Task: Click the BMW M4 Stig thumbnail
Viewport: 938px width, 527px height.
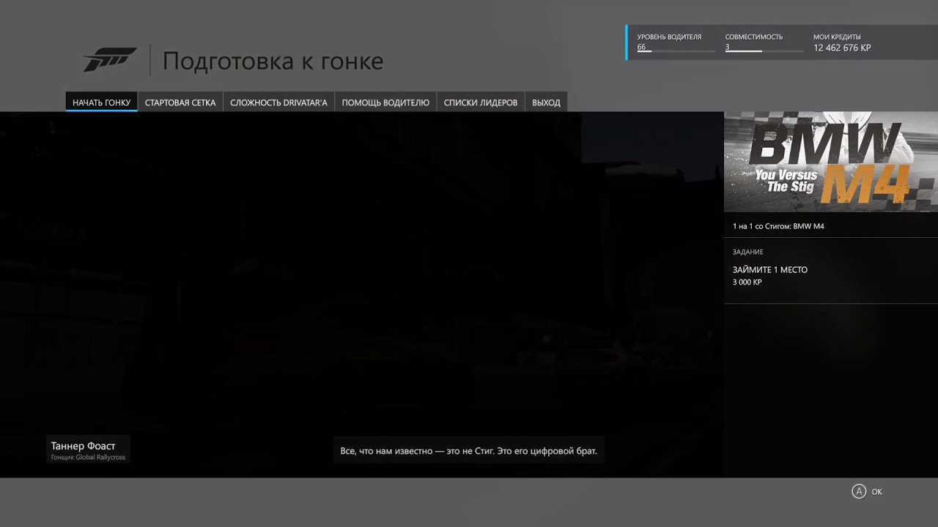Action: click(x=831, y=162)
